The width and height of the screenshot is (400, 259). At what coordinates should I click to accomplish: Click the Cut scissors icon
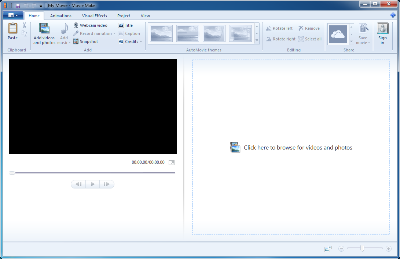point(25,25)
